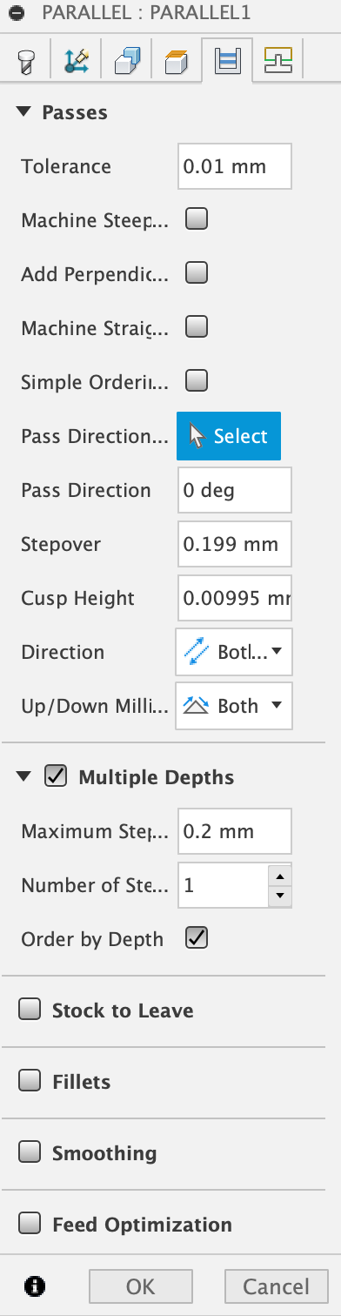The height and width of the screenshot is (1316, 341).
Task: Increase Number of Stepdowns with up arrow
Action: click(279, 876)
